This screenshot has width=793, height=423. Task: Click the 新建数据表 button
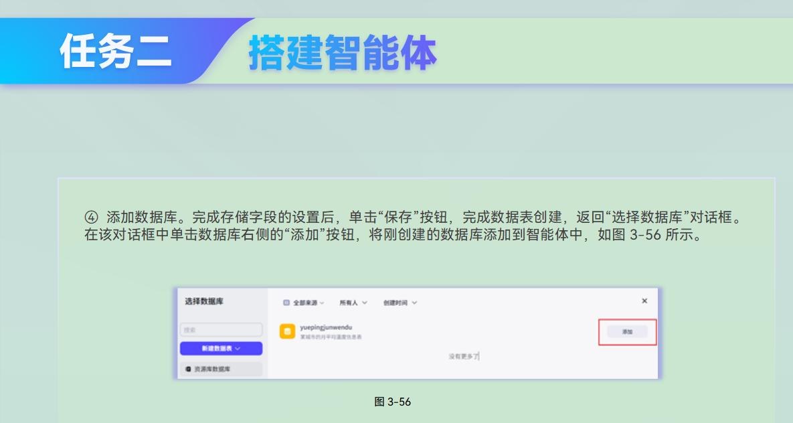[x=221, y=348]
